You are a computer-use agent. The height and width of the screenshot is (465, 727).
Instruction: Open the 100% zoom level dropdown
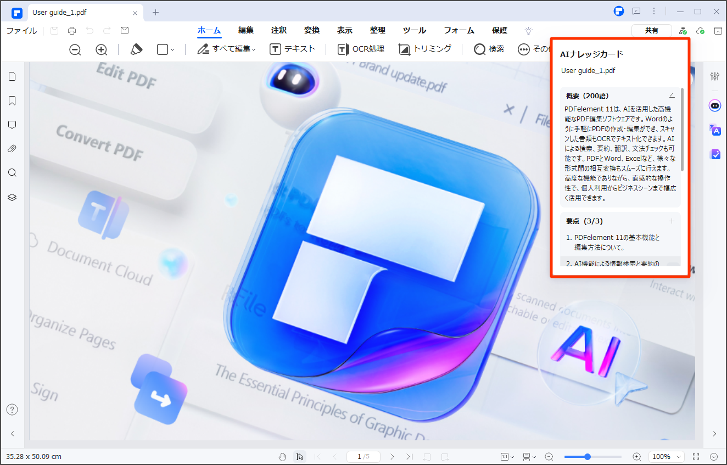pyautogui.click(x=666, y=457)
